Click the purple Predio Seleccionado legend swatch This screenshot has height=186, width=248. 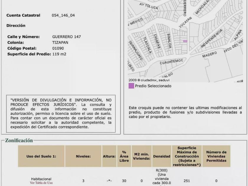pyautogui.click(x=131, y=86)
